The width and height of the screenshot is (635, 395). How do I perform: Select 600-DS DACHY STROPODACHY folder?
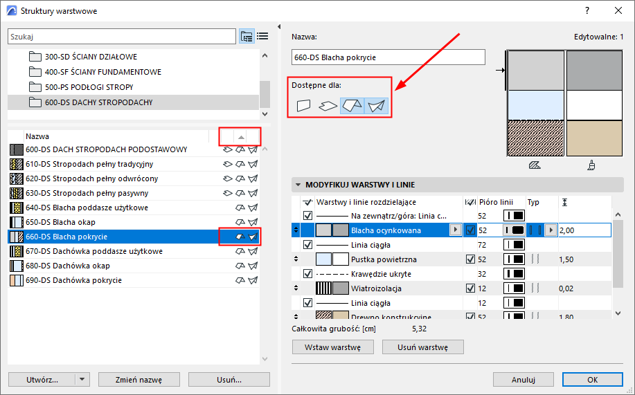click(x=133, y=102)
